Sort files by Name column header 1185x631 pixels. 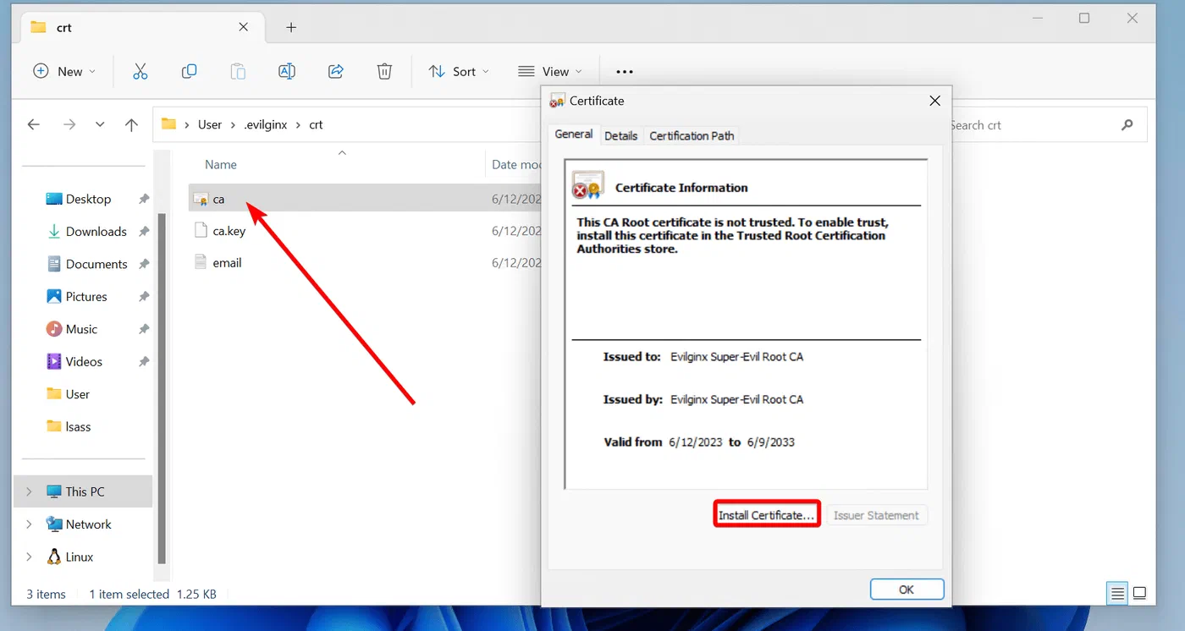coord(221,165)
